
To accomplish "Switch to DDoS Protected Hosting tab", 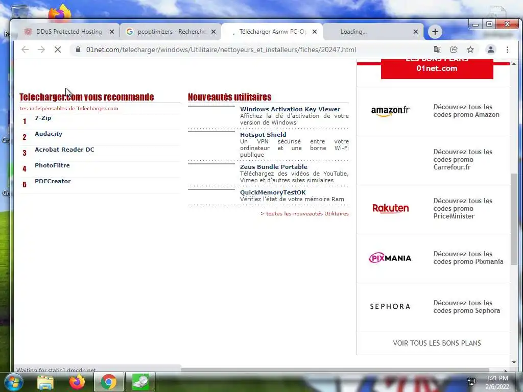I will pyautogui.click(x=68, y=32).
